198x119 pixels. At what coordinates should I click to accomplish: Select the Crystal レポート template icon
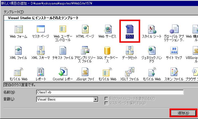click(x=63, y=72)
